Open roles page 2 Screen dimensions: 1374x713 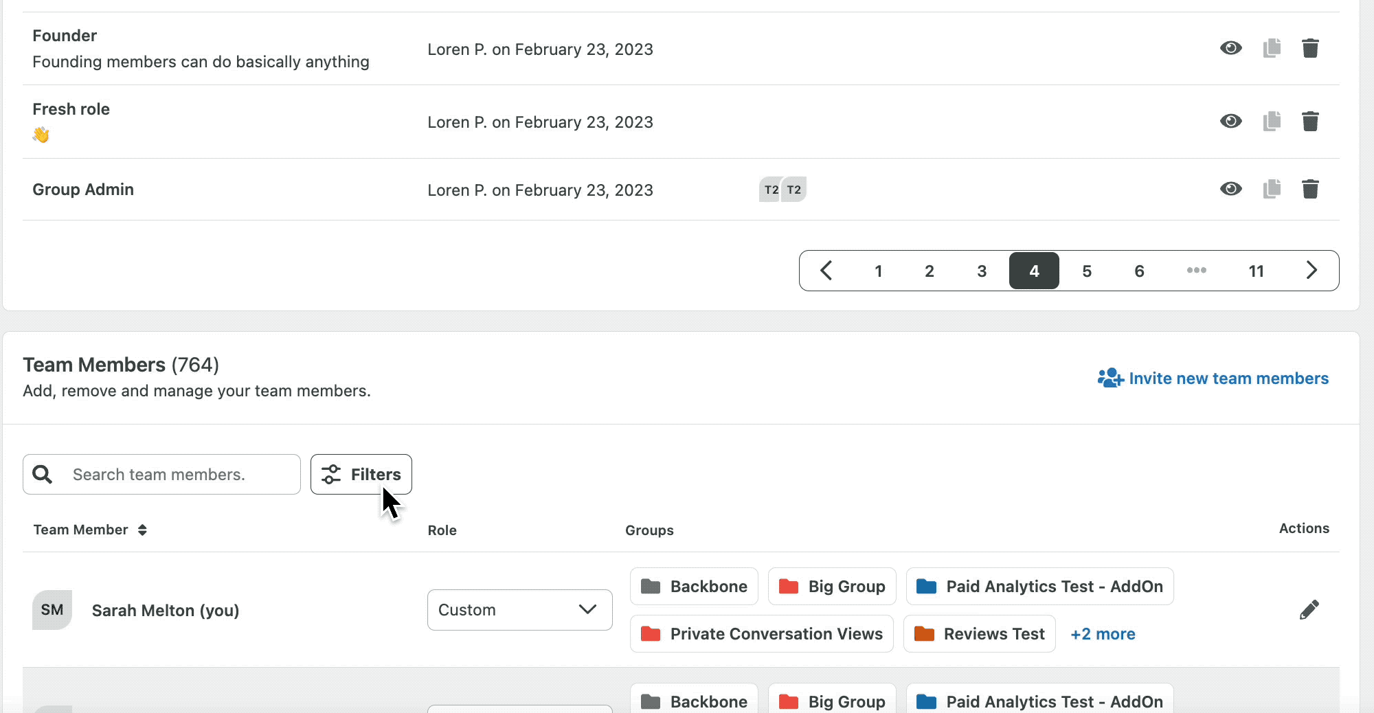pos(930,271)
